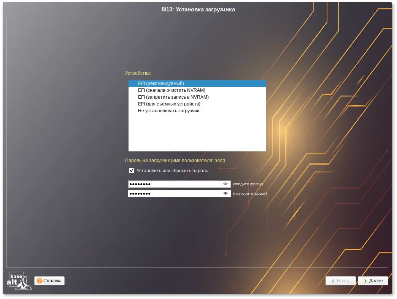Pick EFI (для съёмных устройств) entry
397x299 pixels.
point(169,104)
